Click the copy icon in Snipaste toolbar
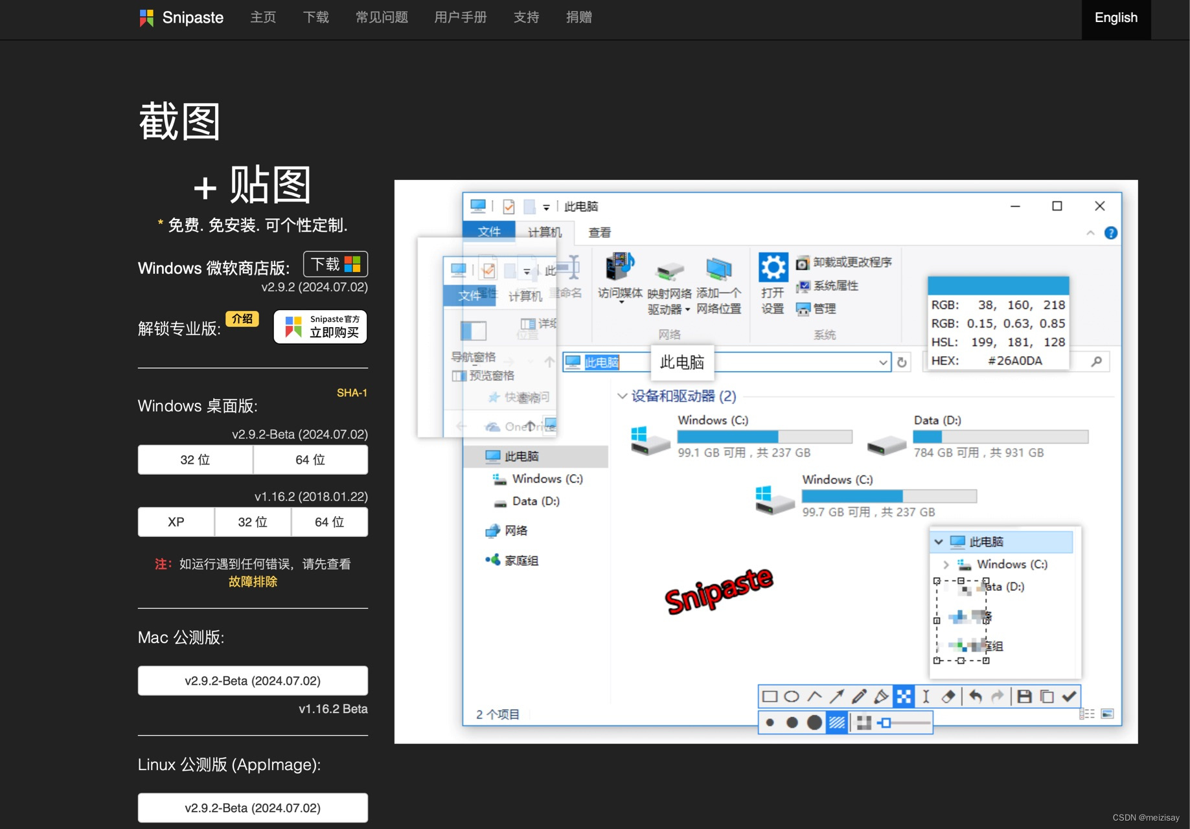1190x829 pixels. [x=1047, y=696]
